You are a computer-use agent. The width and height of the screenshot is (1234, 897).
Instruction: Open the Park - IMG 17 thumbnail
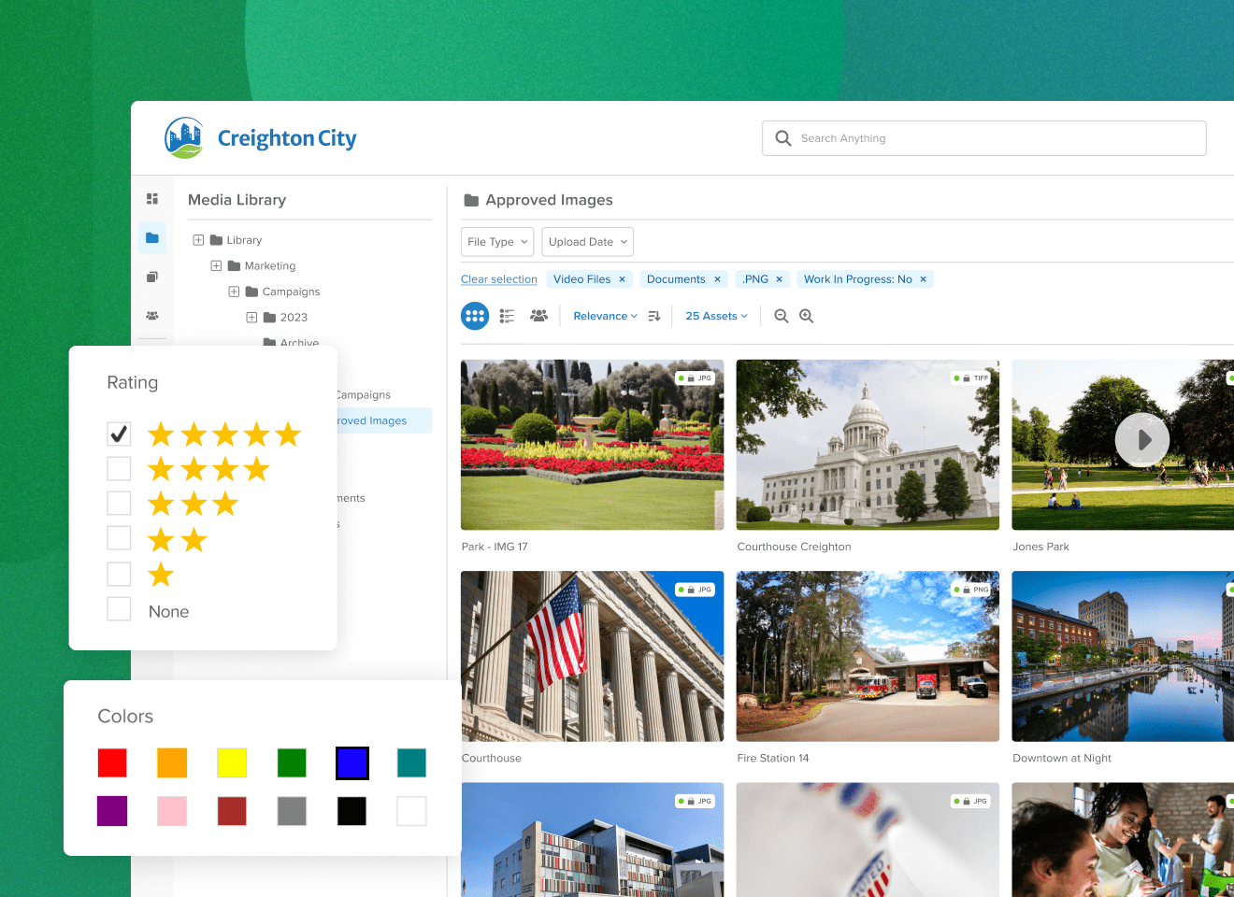click(x=592, y=445)
